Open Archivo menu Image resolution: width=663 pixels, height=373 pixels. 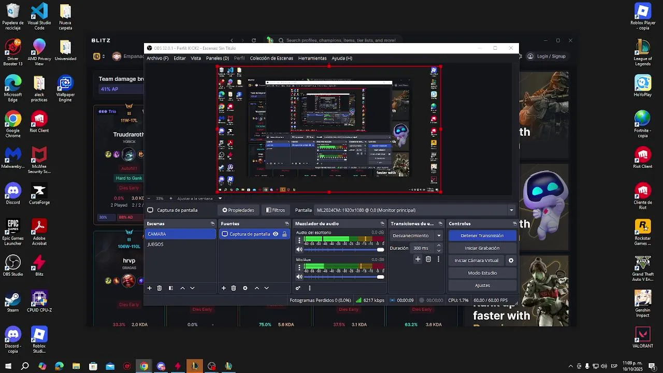tap(157, 58)
